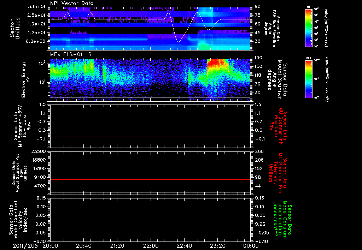Click the 18800 scanner position tick label
This screenshot has height=250, width=362.
[38, 160]
